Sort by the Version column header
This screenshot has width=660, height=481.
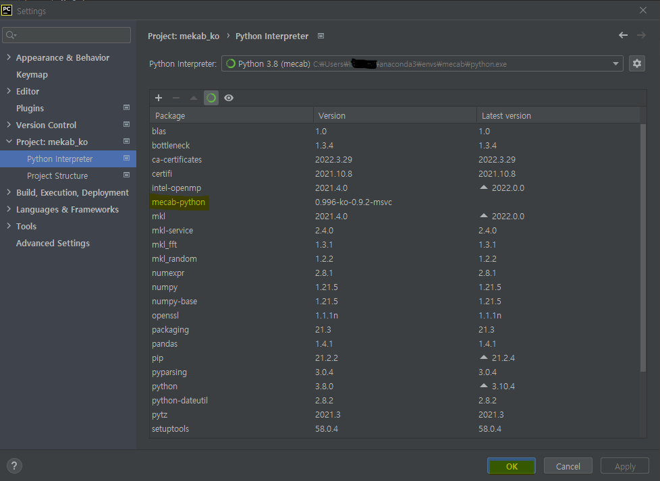coord(395,115)
